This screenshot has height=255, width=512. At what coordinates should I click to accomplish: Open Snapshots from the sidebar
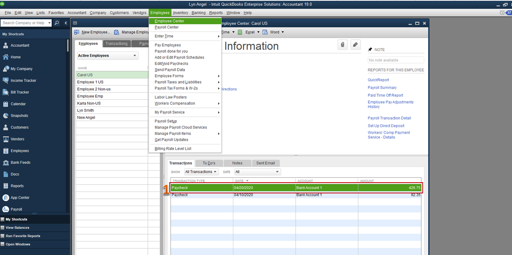click(x=19, y=116)
